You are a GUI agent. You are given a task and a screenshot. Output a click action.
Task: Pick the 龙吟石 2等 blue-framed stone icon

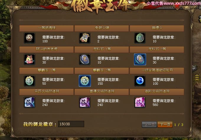pyautogui.click(x=140, y=59)
